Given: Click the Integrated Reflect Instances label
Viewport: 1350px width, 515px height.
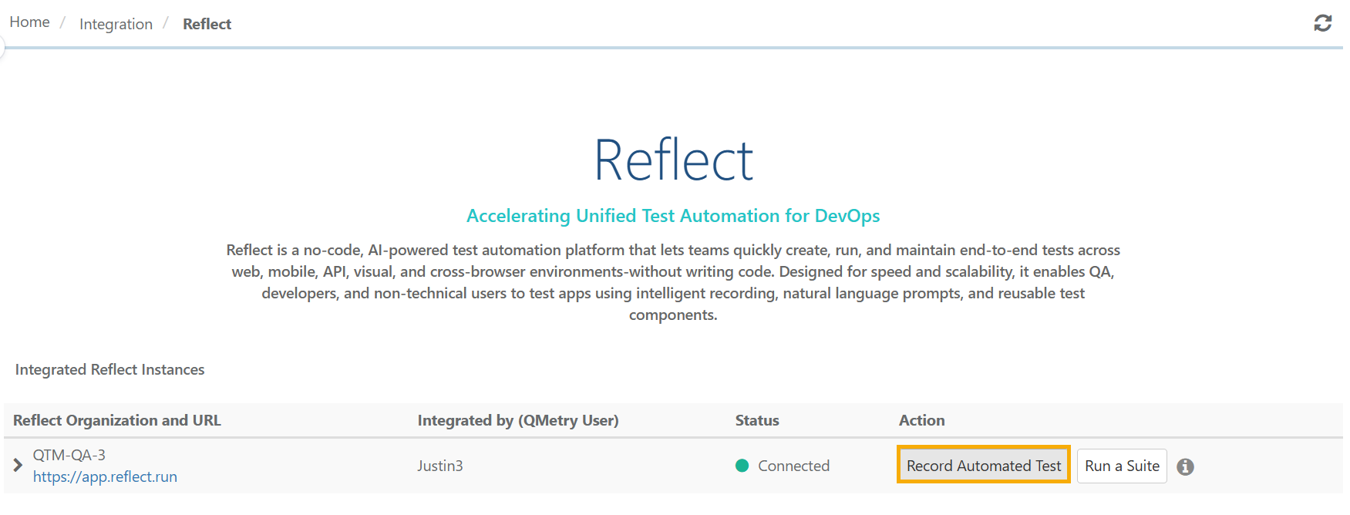Looking at the screenshot, I should [x=109, y=369].
